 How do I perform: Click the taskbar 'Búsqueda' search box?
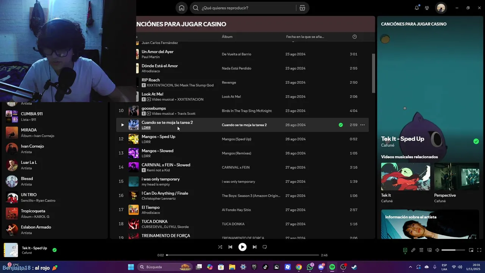pyautogui.click(x=165, y=267)
